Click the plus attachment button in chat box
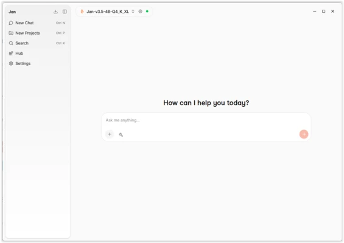 pos(110,134)
